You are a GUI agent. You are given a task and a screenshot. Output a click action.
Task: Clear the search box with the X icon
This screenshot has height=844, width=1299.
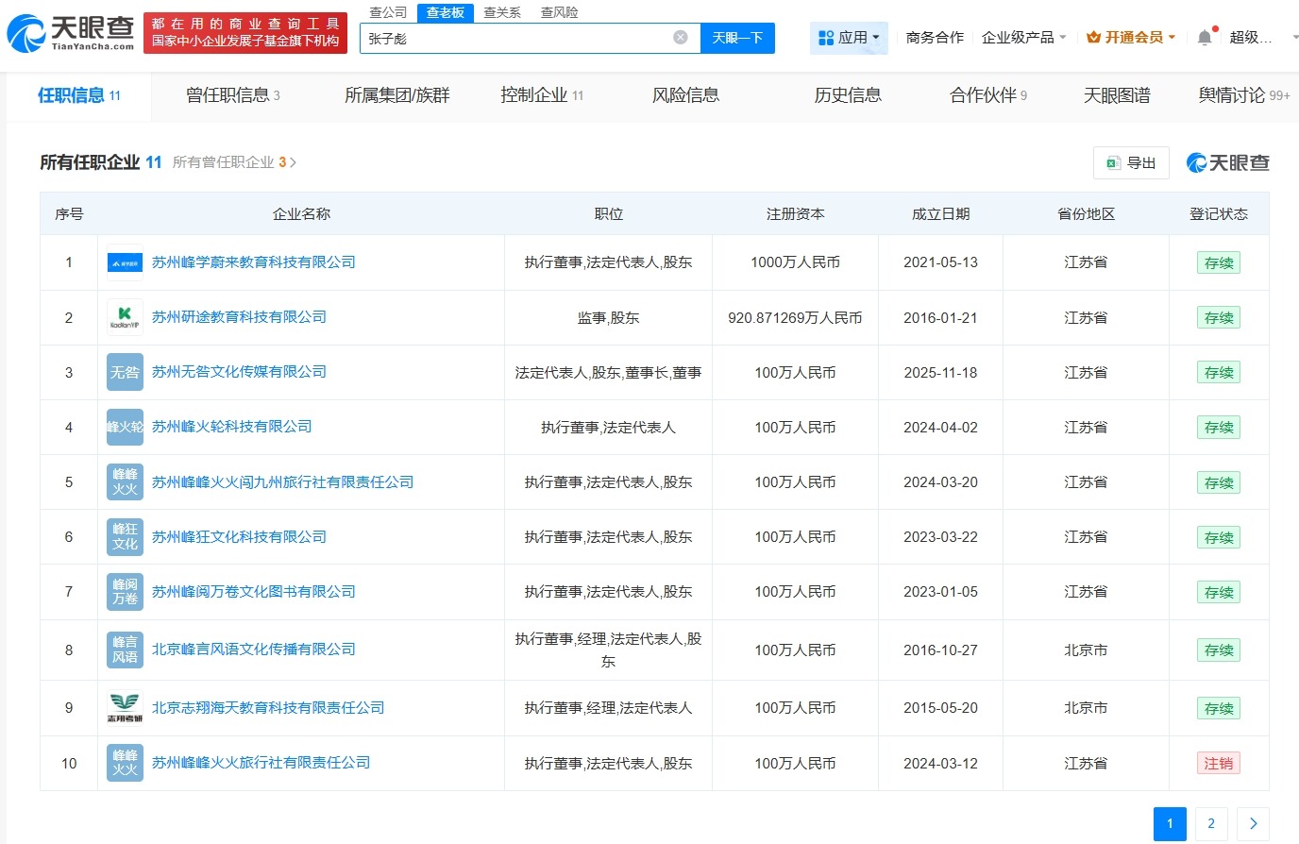(679, 36)
